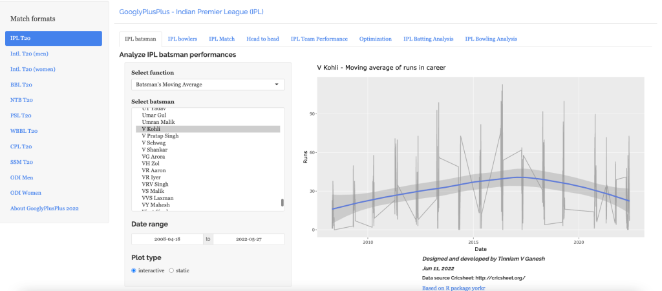Open the IPL Batting Analysis tab
The width and height of the screenshot is (662, 291).
428,39
